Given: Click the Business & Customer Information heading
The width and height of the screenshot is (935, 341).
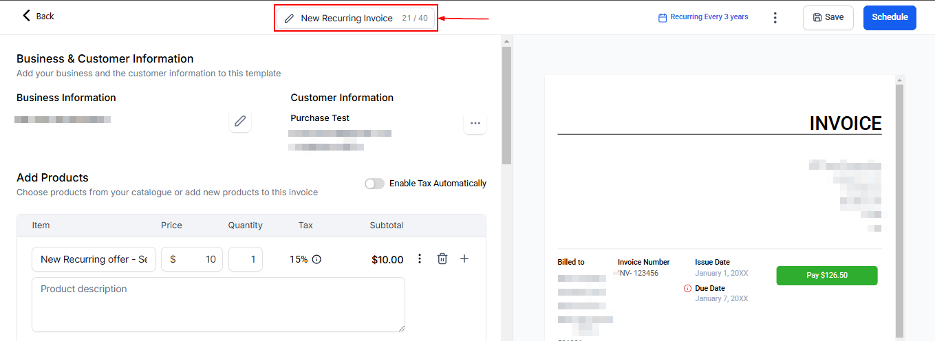Looking at the screenshot, I should click(x=105, y=58).
